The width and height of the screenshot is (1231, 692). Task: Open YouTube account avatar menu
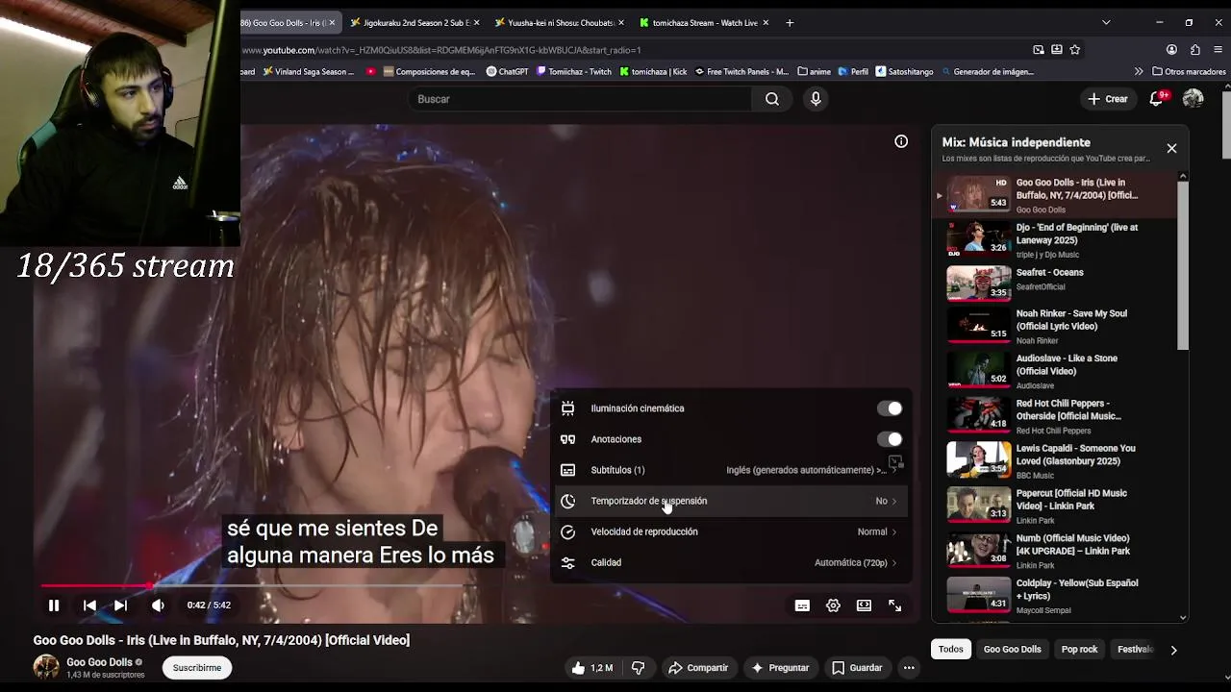pos(1193,99)
